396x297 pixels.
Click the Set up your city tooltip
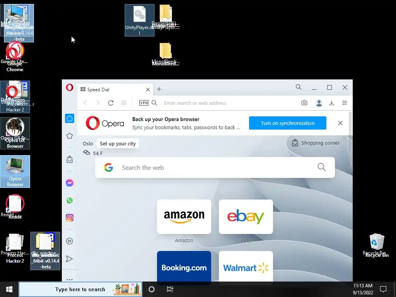[118, 144]
